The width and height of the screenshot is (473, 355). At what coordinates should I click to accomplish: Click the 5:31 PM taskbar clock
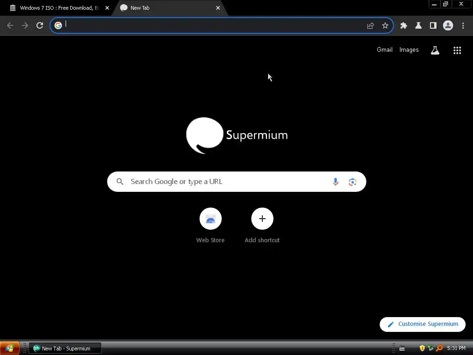pyautogui.click(x=456, y=349)
